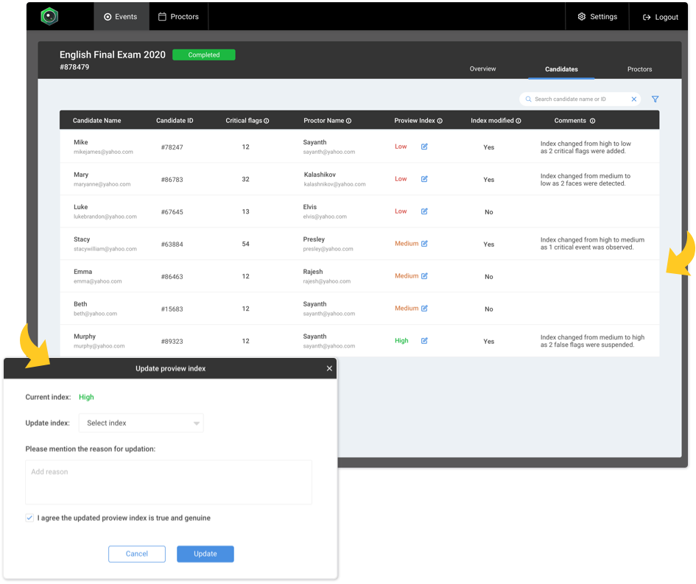Click the Add reason text area
This screenshot has height=584, width=696.
168,482
